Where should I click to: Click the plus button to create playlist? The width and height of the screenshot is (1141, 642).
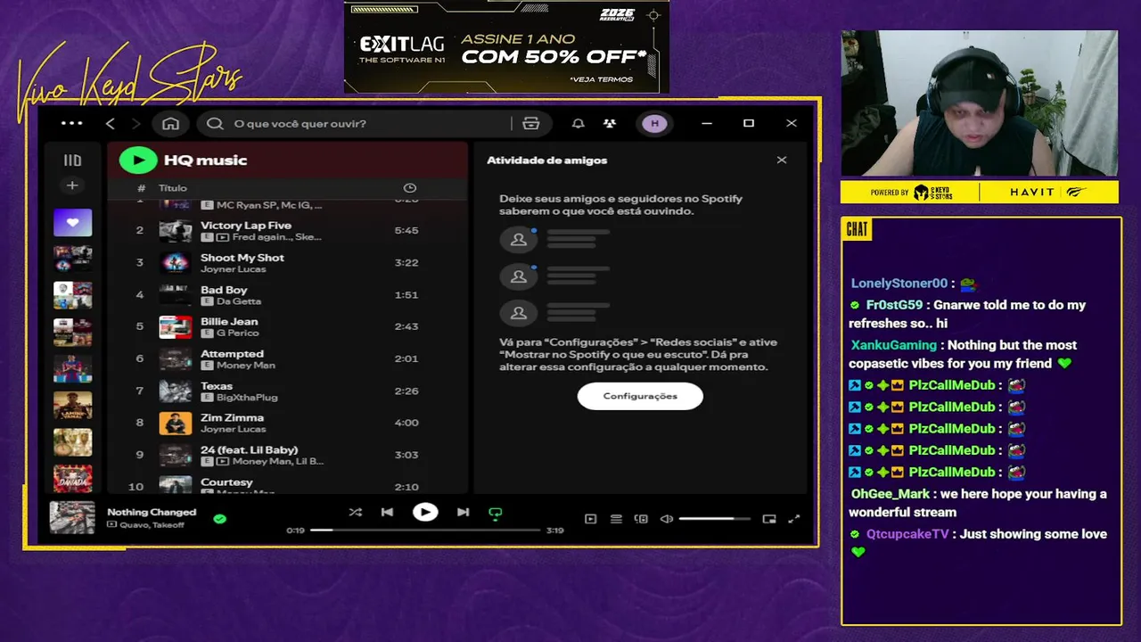pyautogui.click(x=72, y=185)
